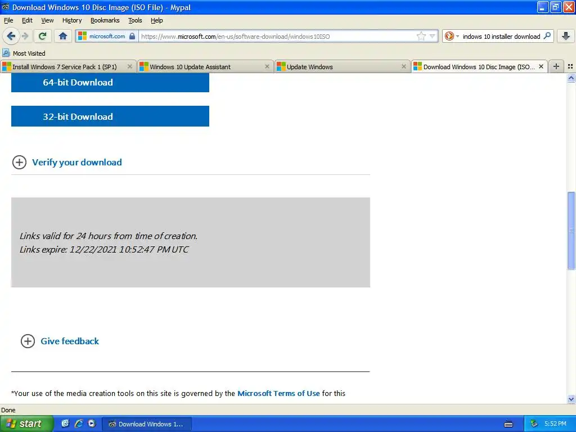The image size is (576, 432).
Task: Click the padlock security icon
Action: (x=132, y=36)
